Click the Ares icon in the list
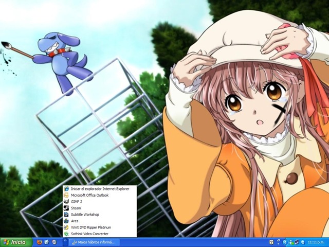The height and width of the screenshot is (247, 329). (x=66, y=221)
